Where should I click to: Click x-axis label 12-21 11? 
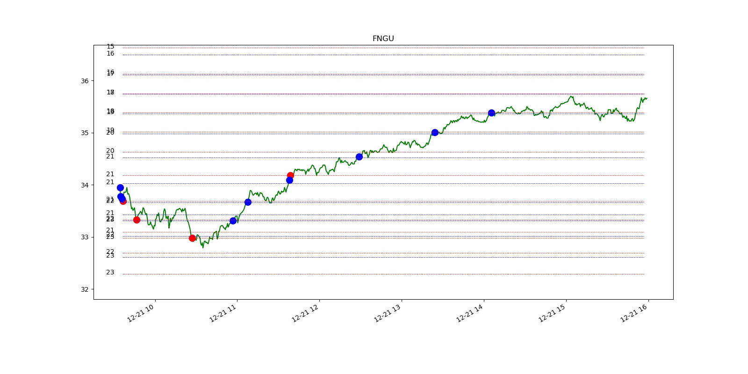(223, 313)
